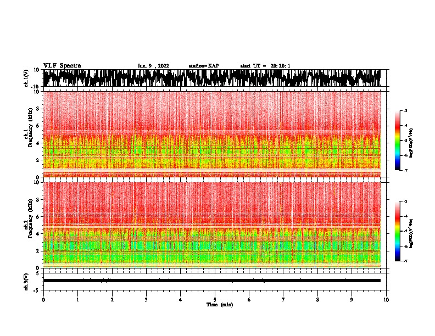435x336 pixels.
Task: Click the "-7" label on ch.1 colorbar
Action: (405, 170)
